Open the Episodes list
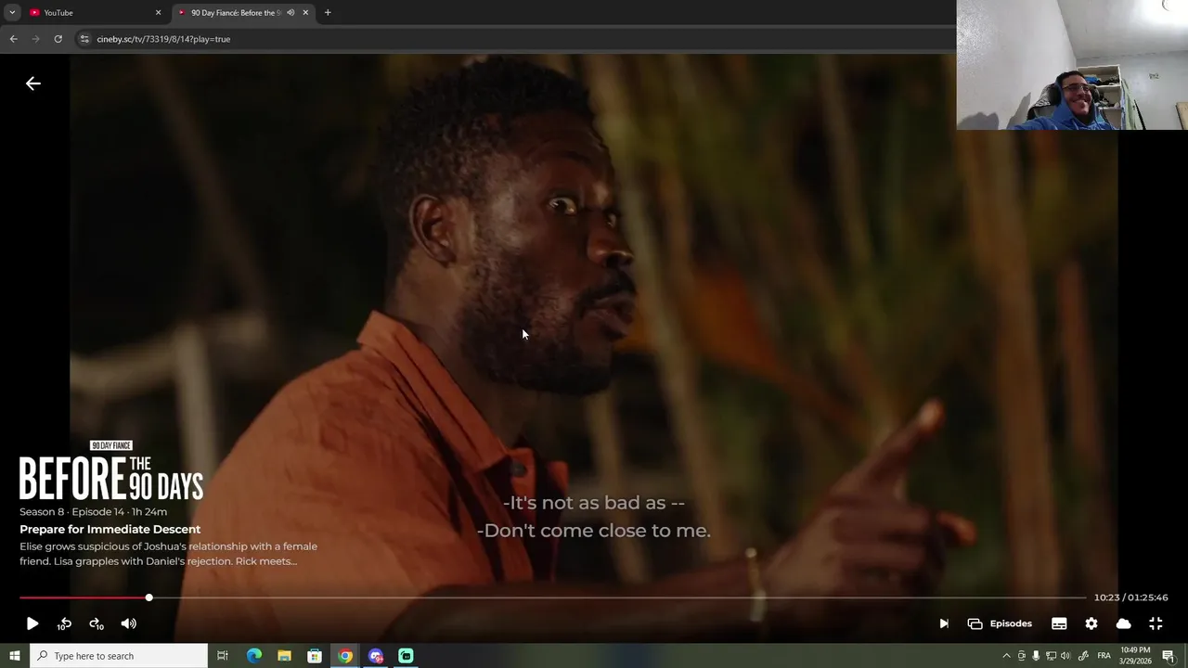This screenshot has width=1188, height=668. point(1000,623)
